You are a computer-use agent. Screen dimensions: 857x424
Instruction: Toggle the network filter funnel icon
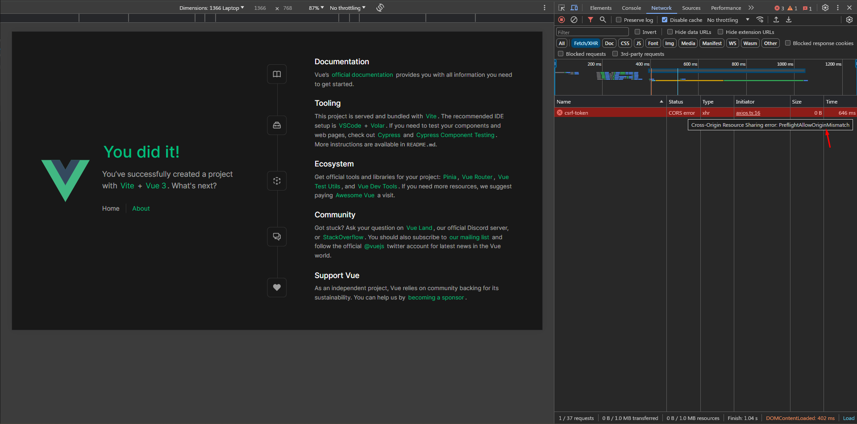point(590,20)
